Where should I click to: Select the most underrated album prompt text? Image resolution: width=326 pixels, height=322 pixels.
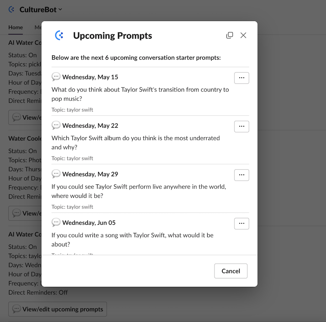coord(135,143)
